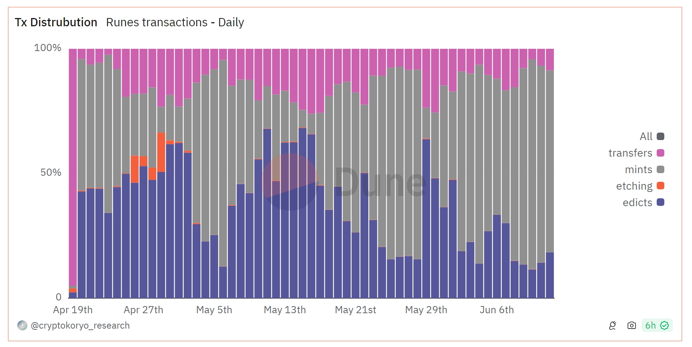Screen dimensions: 692x347
Task: Click the 6h refresh status badge
Action: point(657,325)
